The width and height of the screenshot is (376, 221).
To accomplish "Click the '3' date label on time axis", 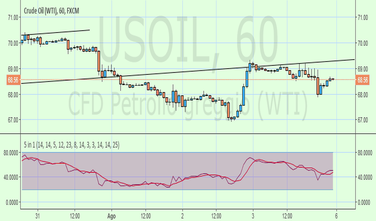I will click(x=253, y=216).
